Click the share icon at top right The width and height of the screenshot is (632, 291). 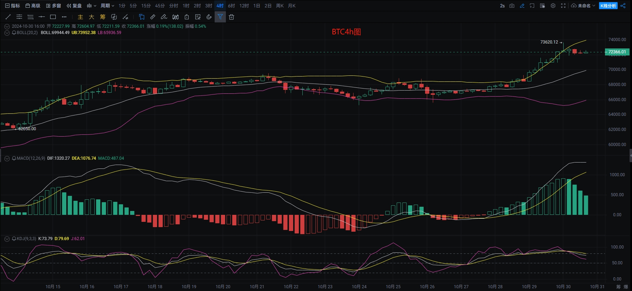pyautogui.click(x=623, y=6)
